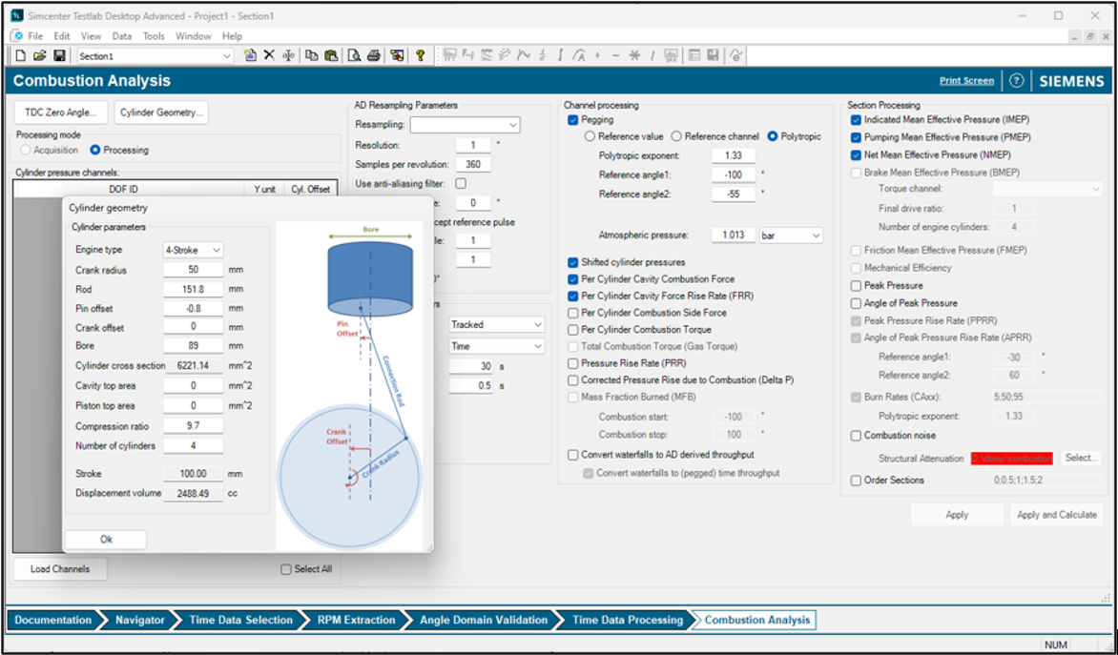Click the Cylinder Geometry... button
The image size is (1118, 655).
[161, 112]
